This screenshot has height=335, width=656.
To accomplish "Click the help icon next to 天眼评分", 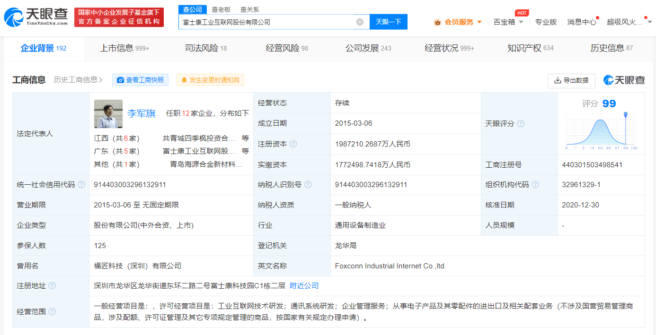I will tap(521, 123).
